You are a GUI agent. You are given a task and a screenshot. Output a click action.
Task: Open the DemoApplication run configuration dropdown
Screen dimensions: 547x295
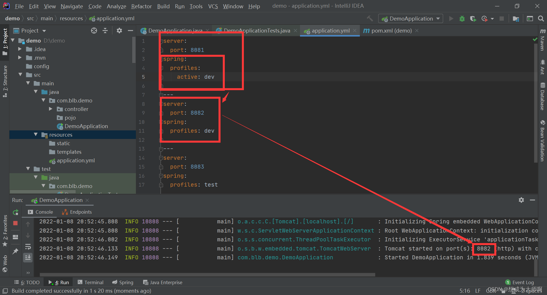coord(411,19)
